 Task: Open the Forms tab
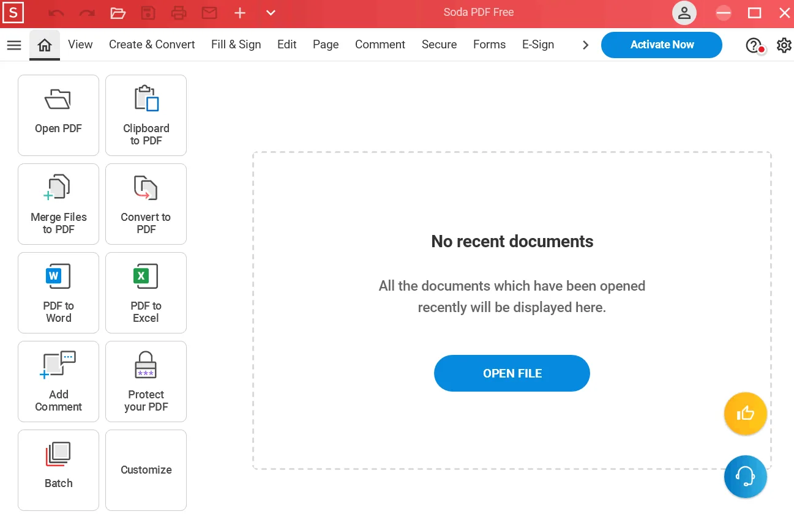click(489, 45)
